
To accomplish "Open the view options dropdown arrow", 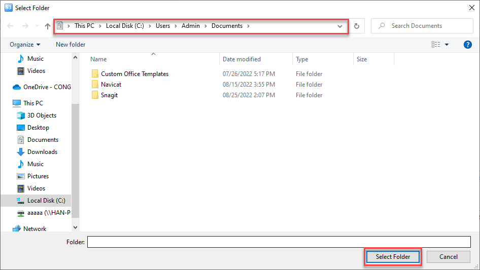I will click(447, 45).
